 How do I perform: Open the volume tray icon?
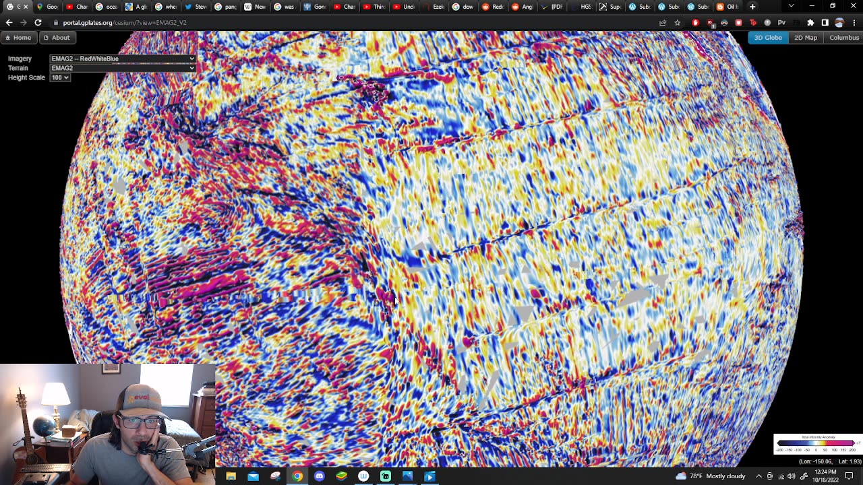[x=791, y=476]
